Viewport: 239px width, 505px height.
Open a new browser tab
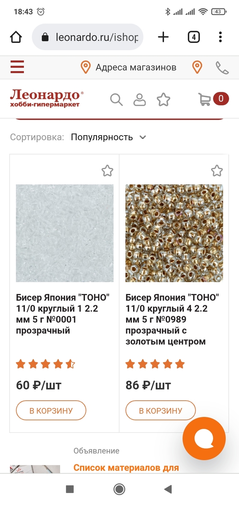[163, 37]
